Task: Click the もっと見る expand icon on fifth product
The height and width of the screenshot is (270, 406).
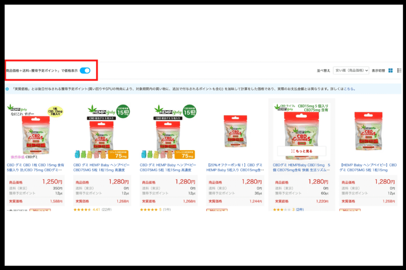Action: click(293, 151)
